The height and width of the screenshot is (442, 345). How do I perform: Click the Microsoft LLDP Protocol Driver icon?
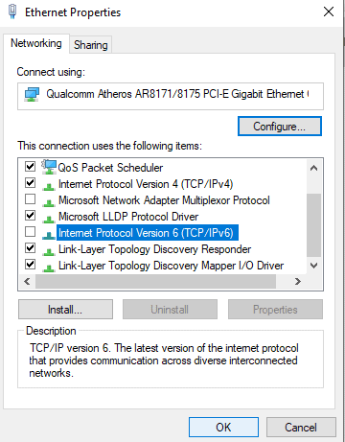tap(49, 219)
